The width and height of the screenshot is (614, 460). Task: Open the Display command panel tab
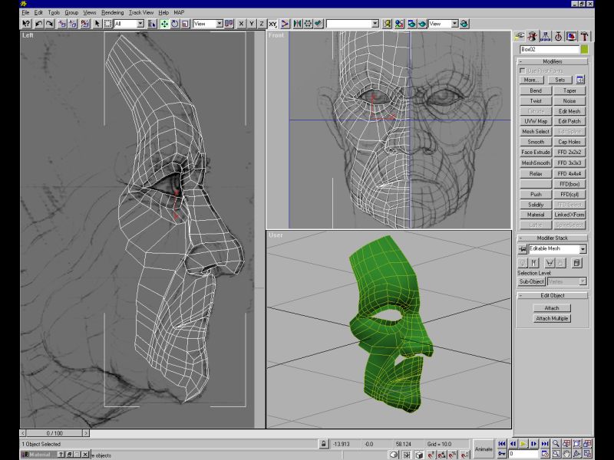click(571, 35)
